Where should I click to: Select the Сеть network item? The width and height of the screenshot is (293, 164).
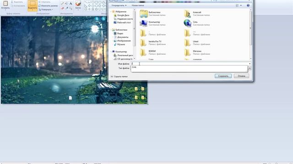click(x=197, y=23)
